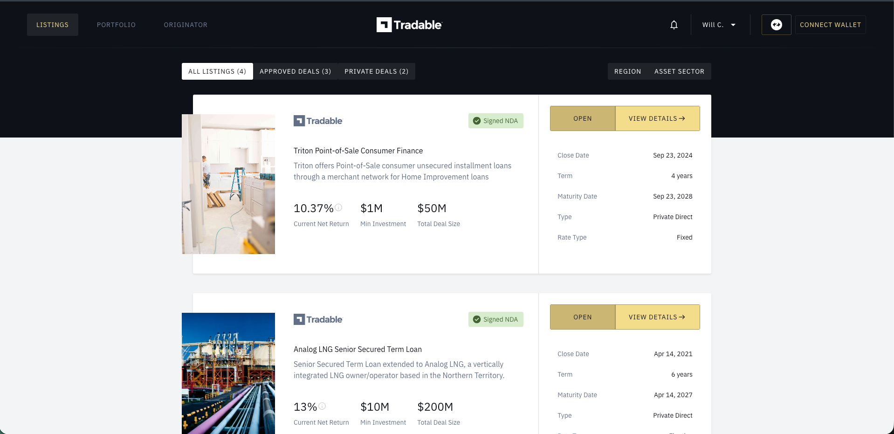
Task: Click the 4 years term value
Action: [682, 176]
